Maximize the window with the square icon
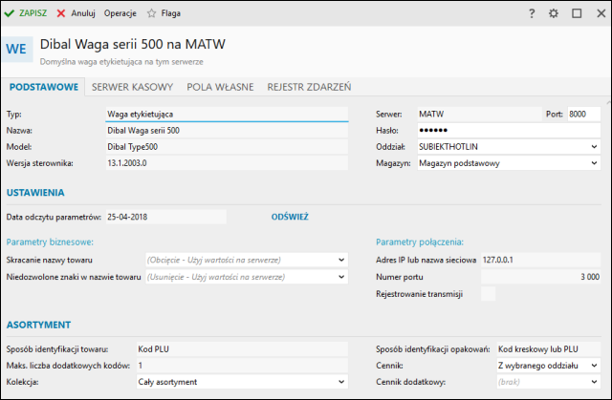 [x=577, y=13]
